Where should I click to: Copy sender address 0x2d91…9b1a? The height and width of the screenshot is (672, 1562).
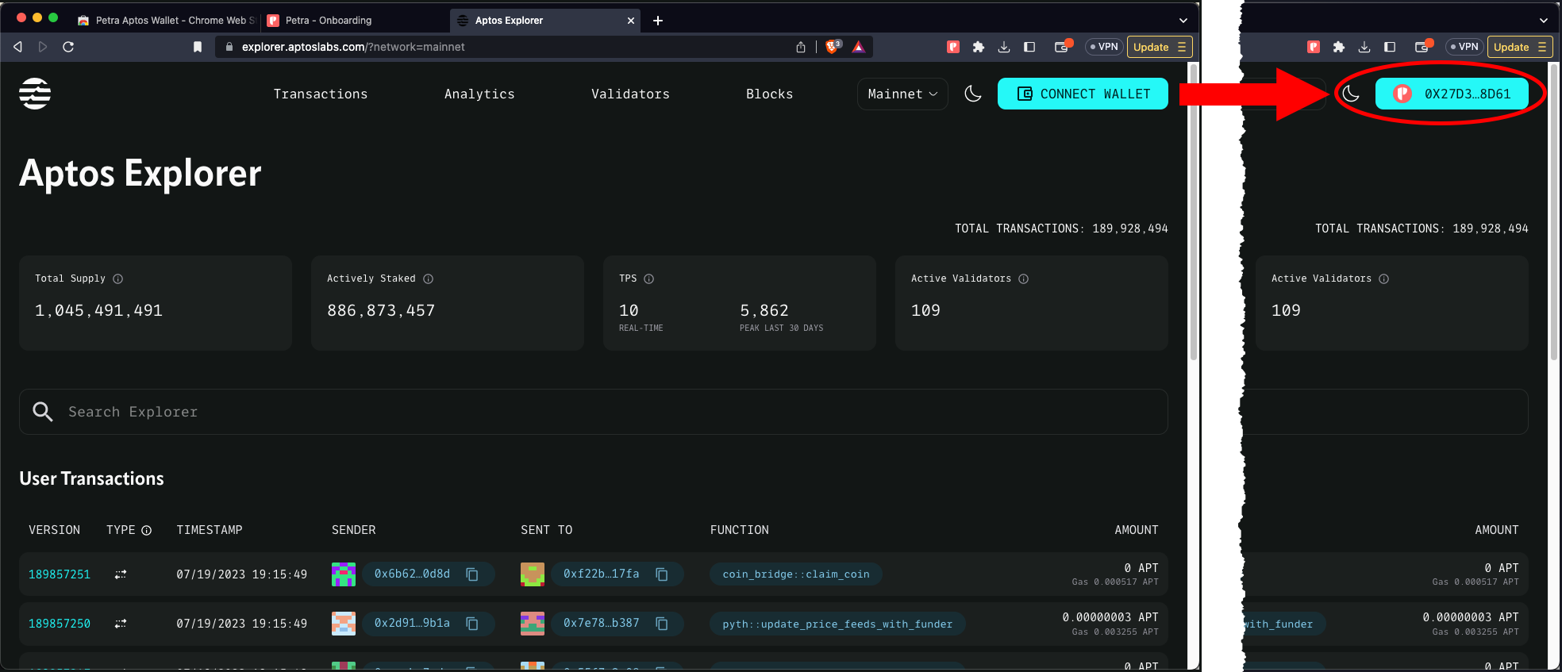[x=472, y=624]
